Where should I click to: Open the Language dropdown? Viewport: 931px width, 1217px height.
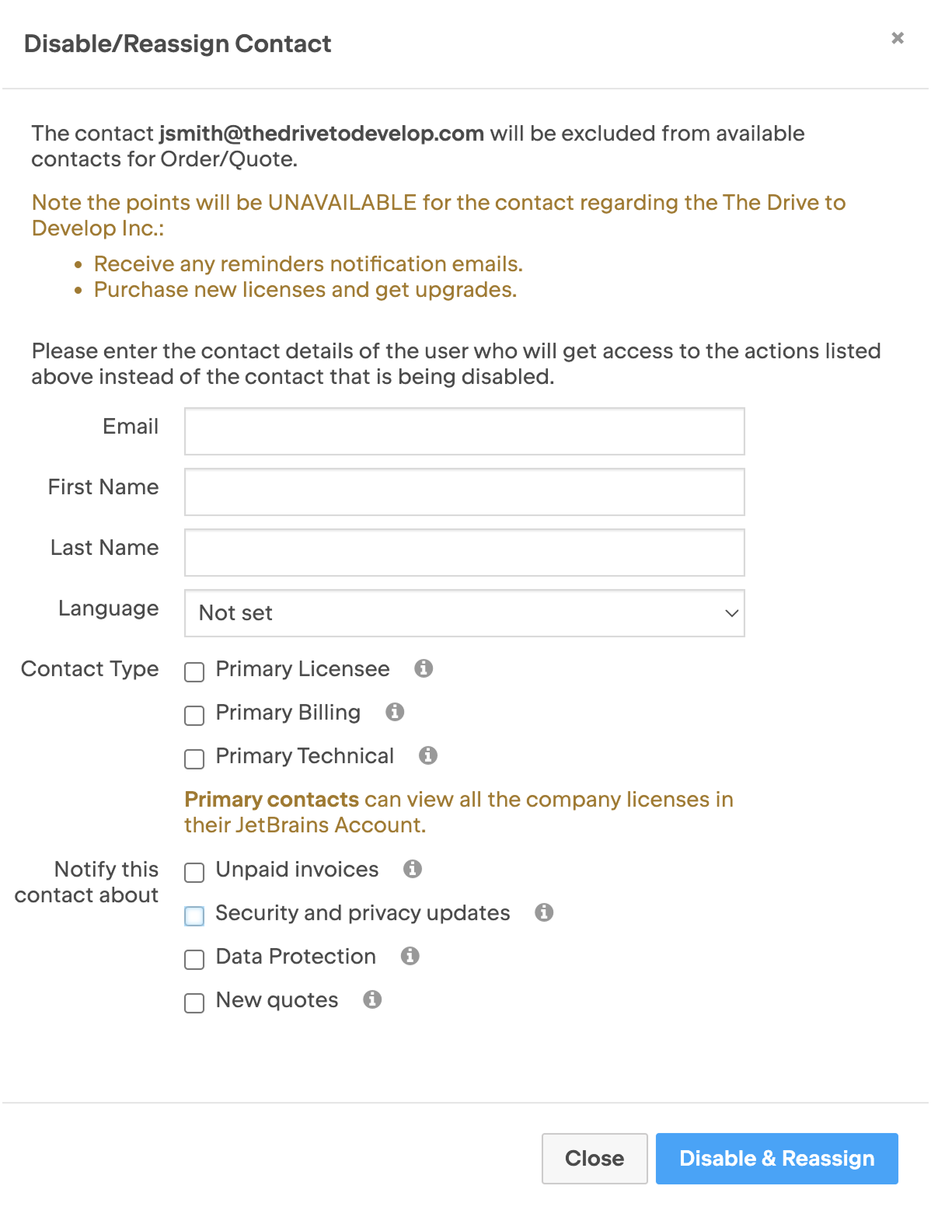click(464, 613)
